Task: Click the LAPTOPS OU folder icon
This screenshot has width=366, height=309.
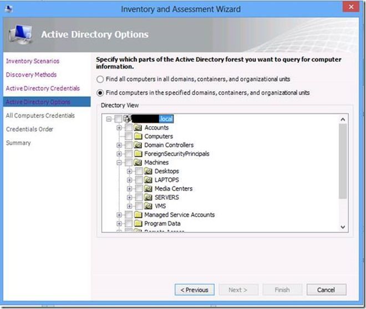Action: (x=149, y=180)
